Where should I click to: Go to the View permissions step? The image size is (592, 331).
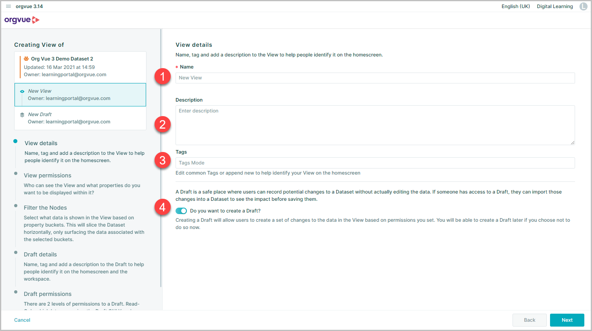[x=48, y=175]
